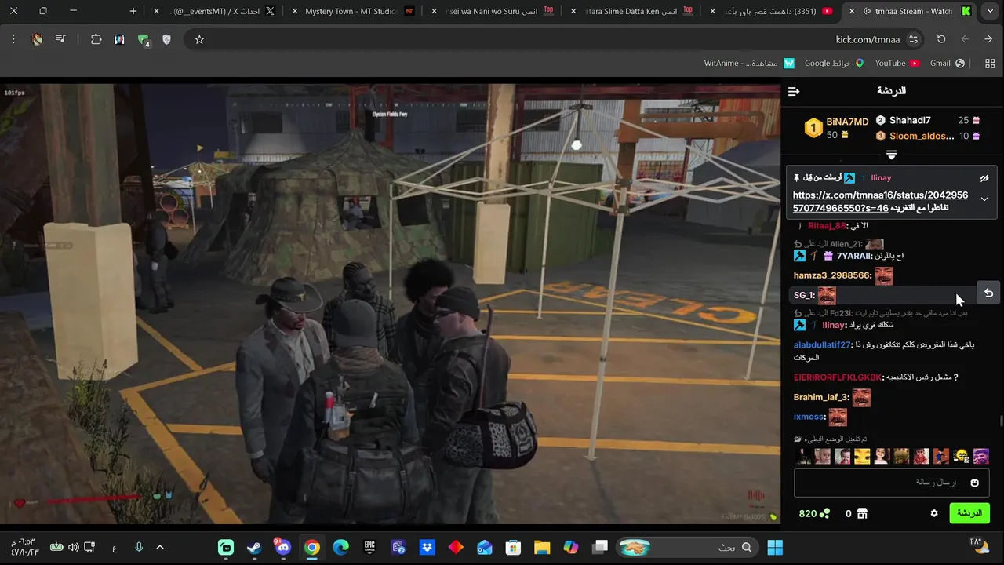Open the Kick shop icon next to 0
This screenshot has height=565, width=1004.
pyautogui.click(x=862, y=513)
